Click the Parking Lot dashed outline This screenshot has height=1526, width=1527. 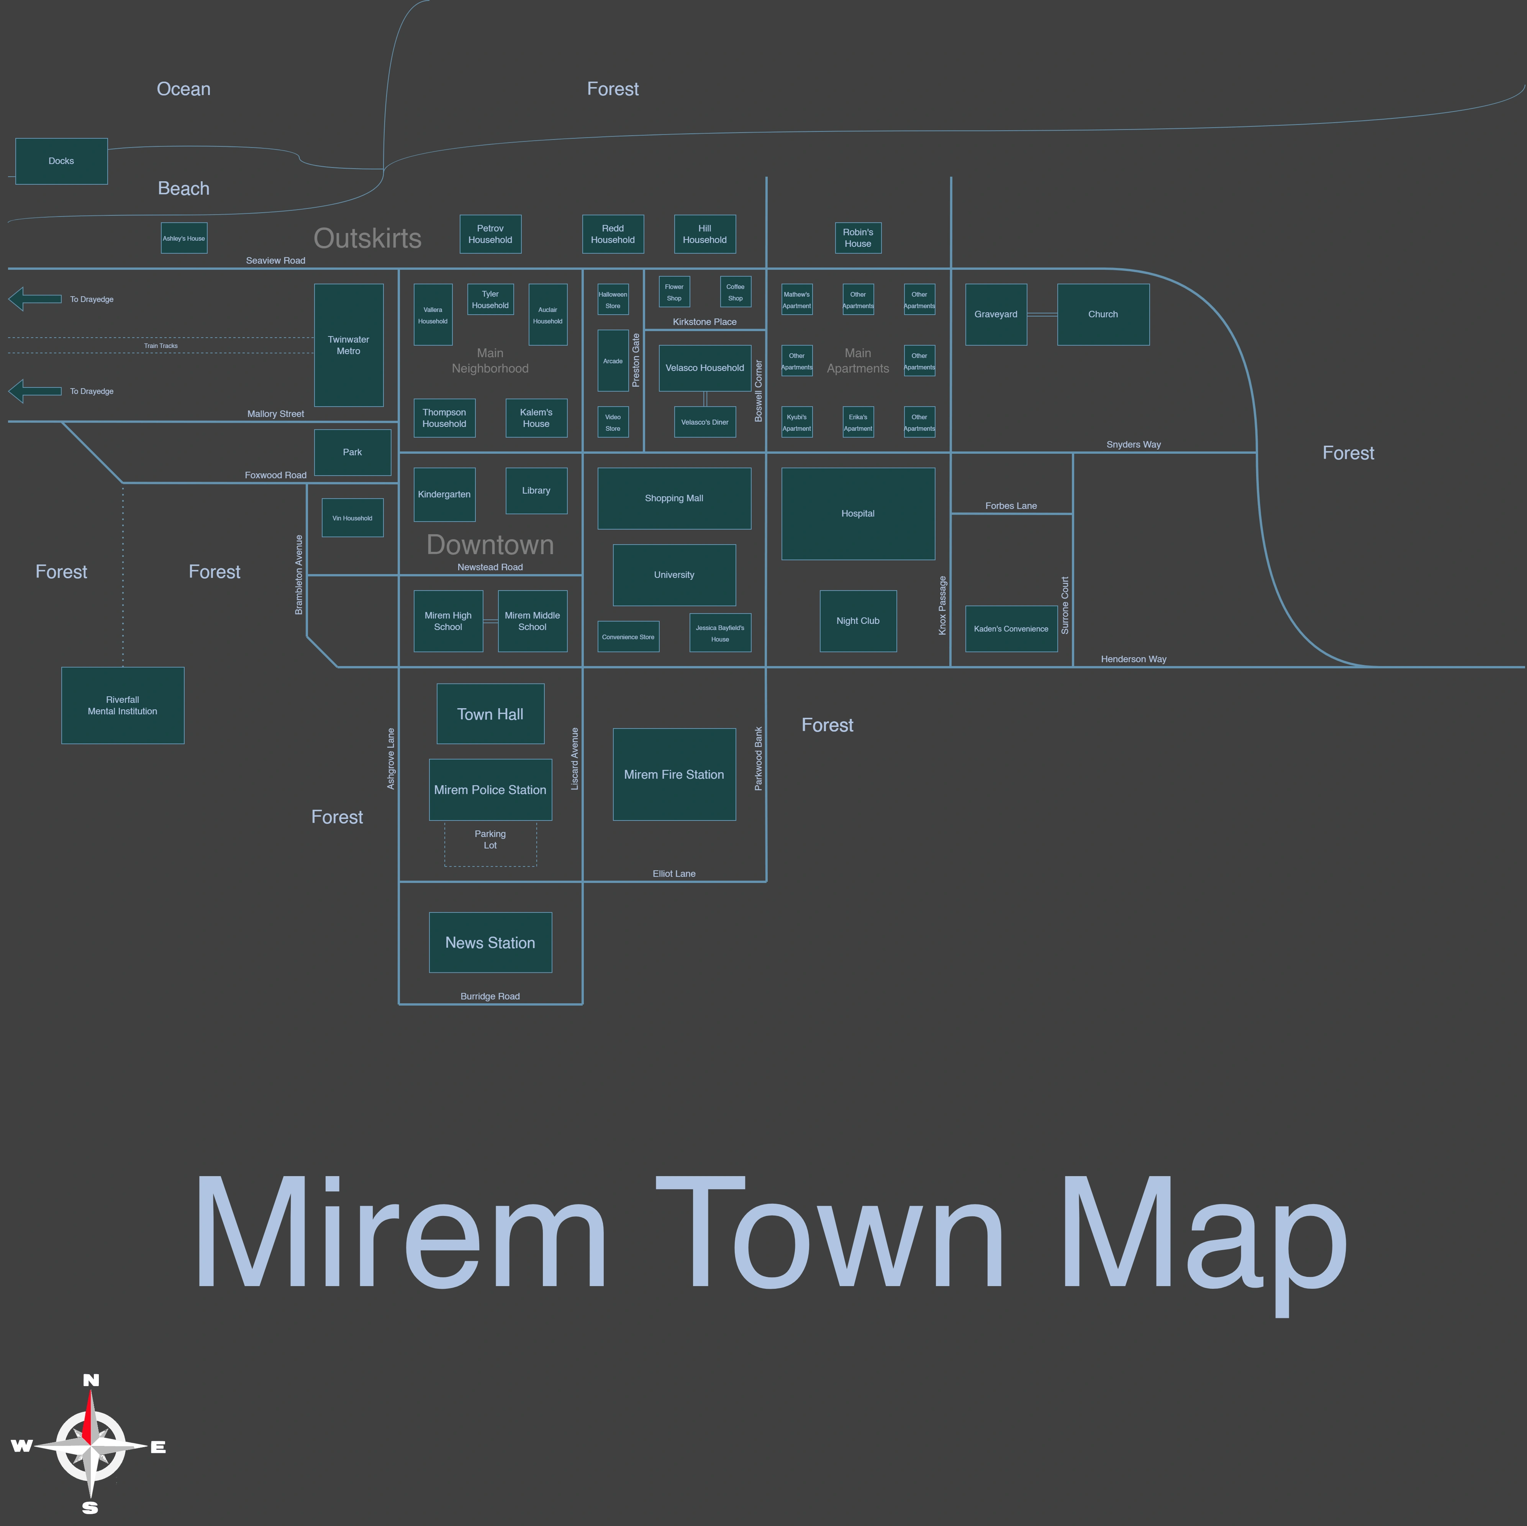point(490,845)
